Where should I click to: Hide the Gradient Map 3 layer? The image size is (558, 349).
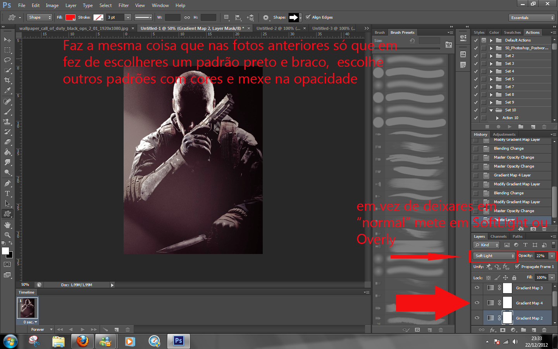(x=477, y=288)
